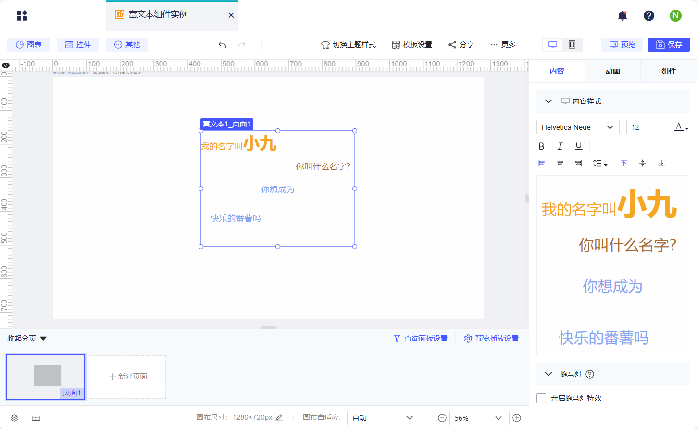The width and height of the screenshot is (697, 429).
Task: Align content to the bottom
Action: (x=661, y=164)
